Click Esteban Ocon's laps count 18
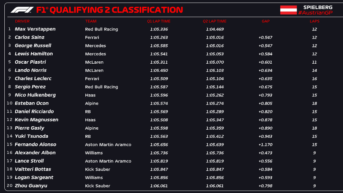Image resolution: width=343 pixels, height=193 pixels. point(315,103)
